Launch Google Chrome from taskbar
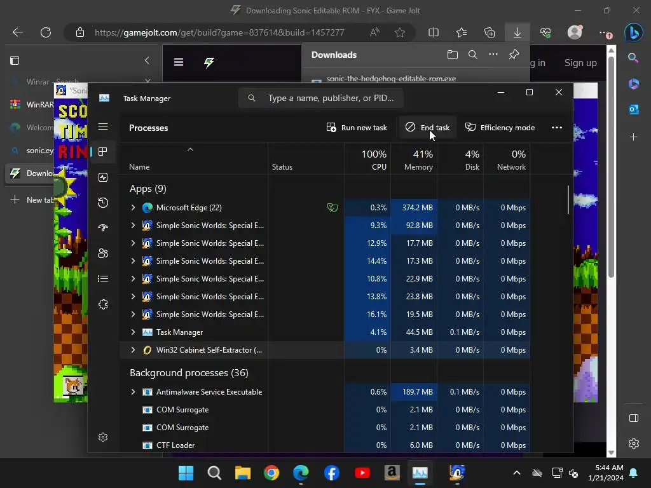The image size is (651, 488). (x=271, y=473)
